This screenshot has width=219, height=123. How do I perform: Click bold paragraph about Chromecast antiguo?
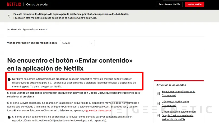[73, 95]
